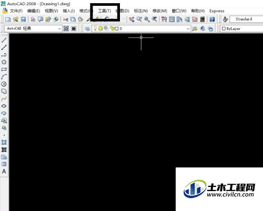Toggle layer 0 freeze sun icon
This screenshot has height=211, width=263.
pyautogui.click(x=100, y=28)
